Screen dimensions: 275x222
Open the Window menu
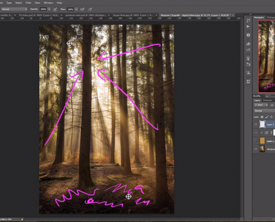pos(48,3)
